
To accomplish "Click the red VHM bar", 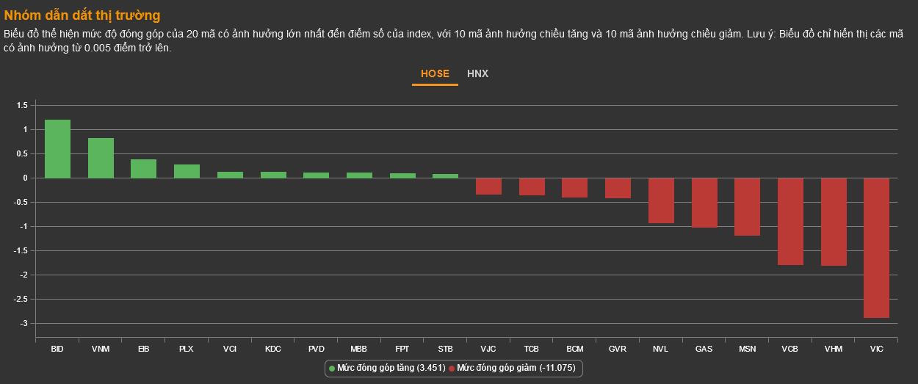I will 834,222.
